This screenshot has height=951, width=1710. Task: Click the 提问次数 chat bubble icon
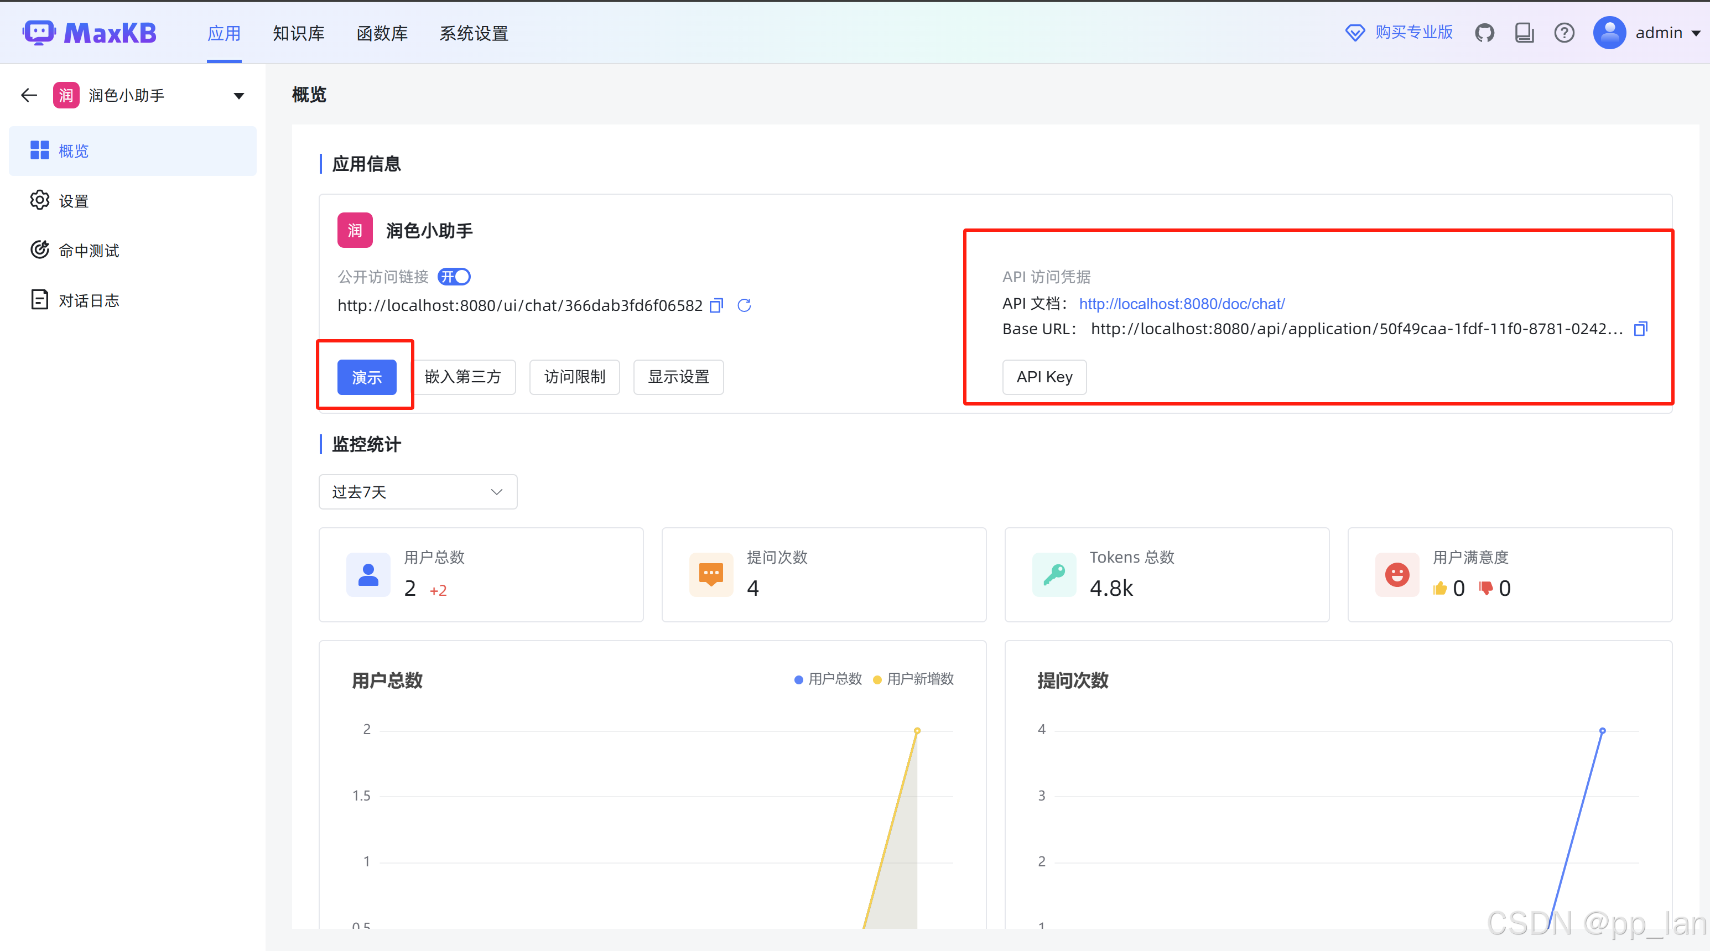tap(711, 575)
